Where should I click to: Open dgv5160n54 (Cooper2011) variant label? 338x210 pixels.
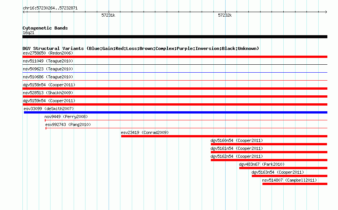point(237,140)
